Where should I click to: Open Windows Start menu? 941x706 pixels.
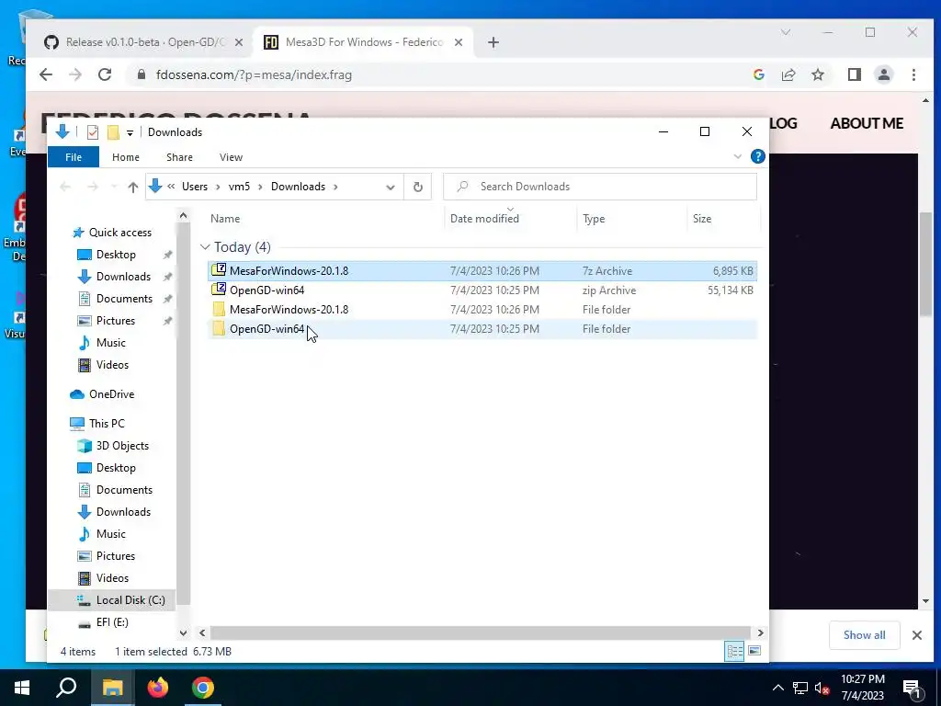click(22, 688)
